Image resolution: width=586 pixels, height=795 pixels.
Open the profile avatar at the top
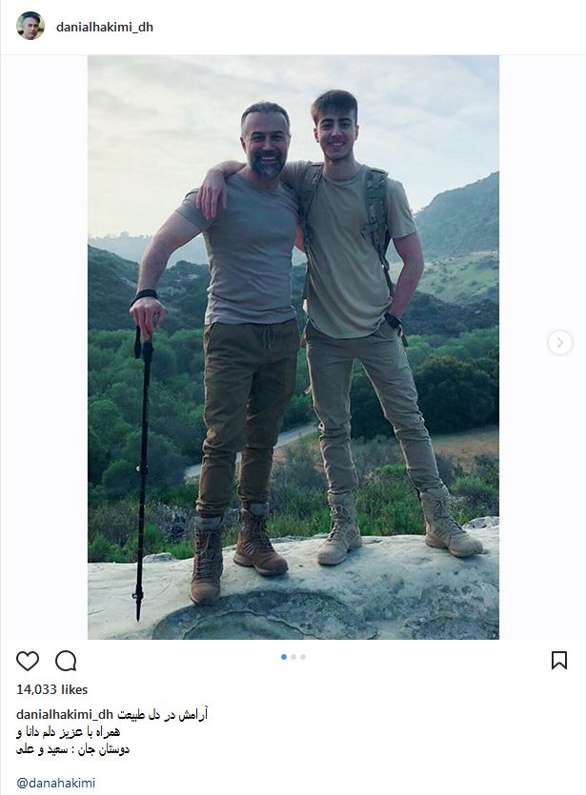click(x=30, y=27)
